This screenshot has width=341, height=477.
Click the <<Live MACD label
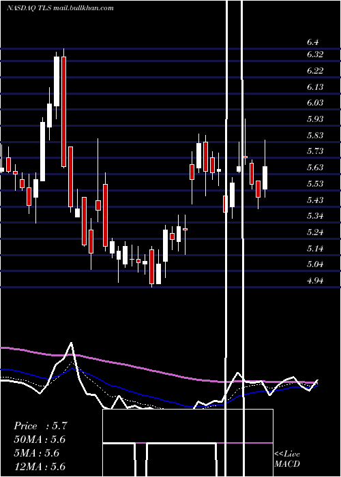[x=287, y=459]
